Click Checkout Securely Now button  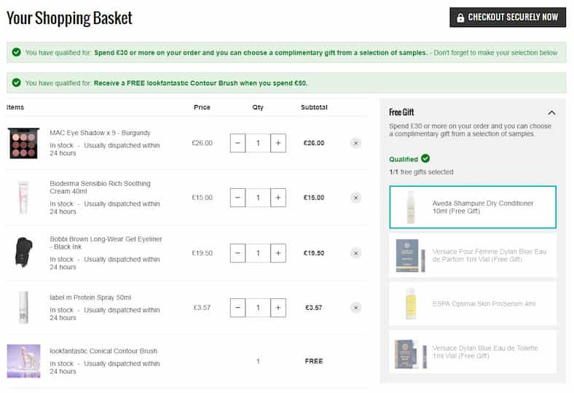tap(507, 17)
